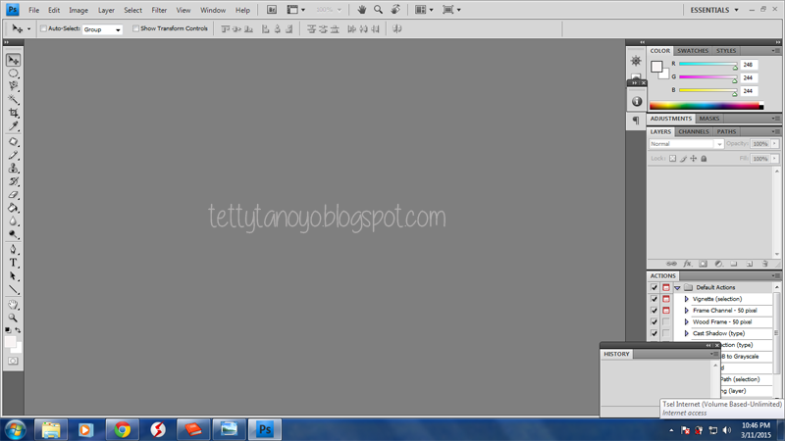The image size is (785, 441).
Task: Click the Zoom tool in top bar
Action: [378, 10]
